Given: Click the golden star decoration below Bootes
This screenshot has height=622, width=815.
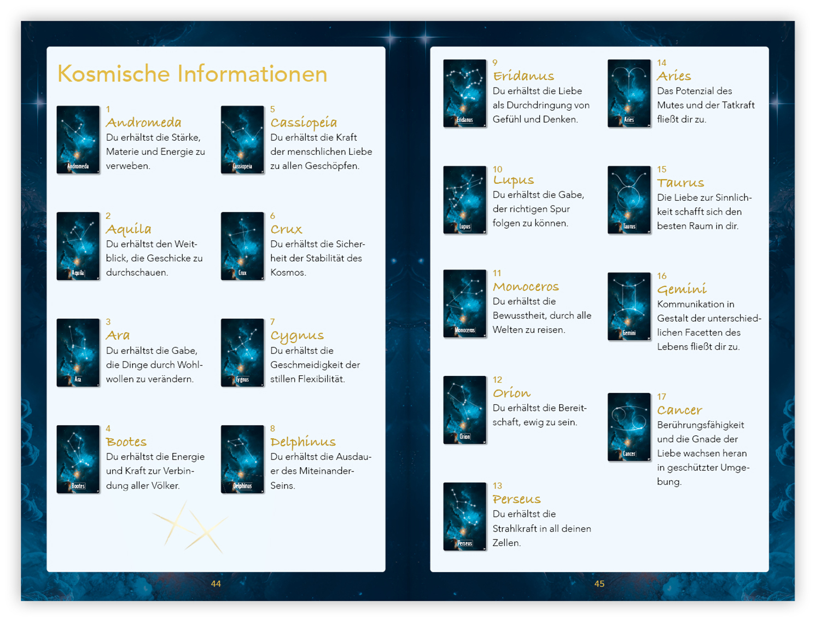Looking at the screenshot, I should 190,526.
